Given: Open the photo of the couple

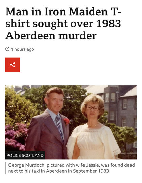Looking at the screenshot, I should pos(71,122).
